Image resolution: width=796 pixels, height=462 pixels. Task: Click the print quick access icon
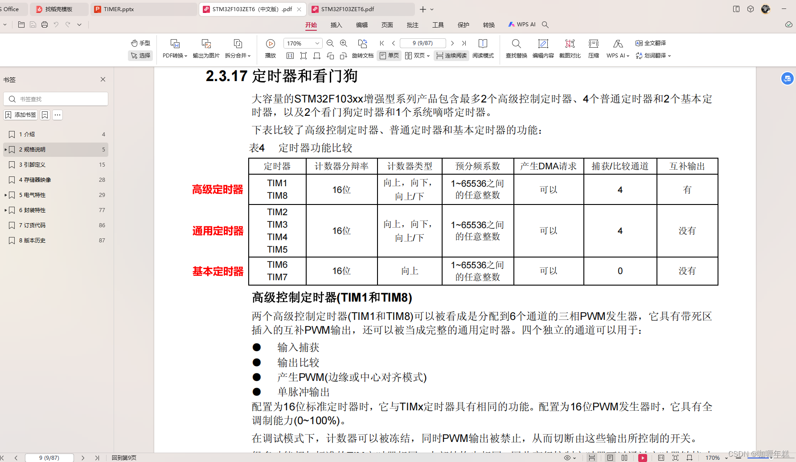(x=45, y=25)
